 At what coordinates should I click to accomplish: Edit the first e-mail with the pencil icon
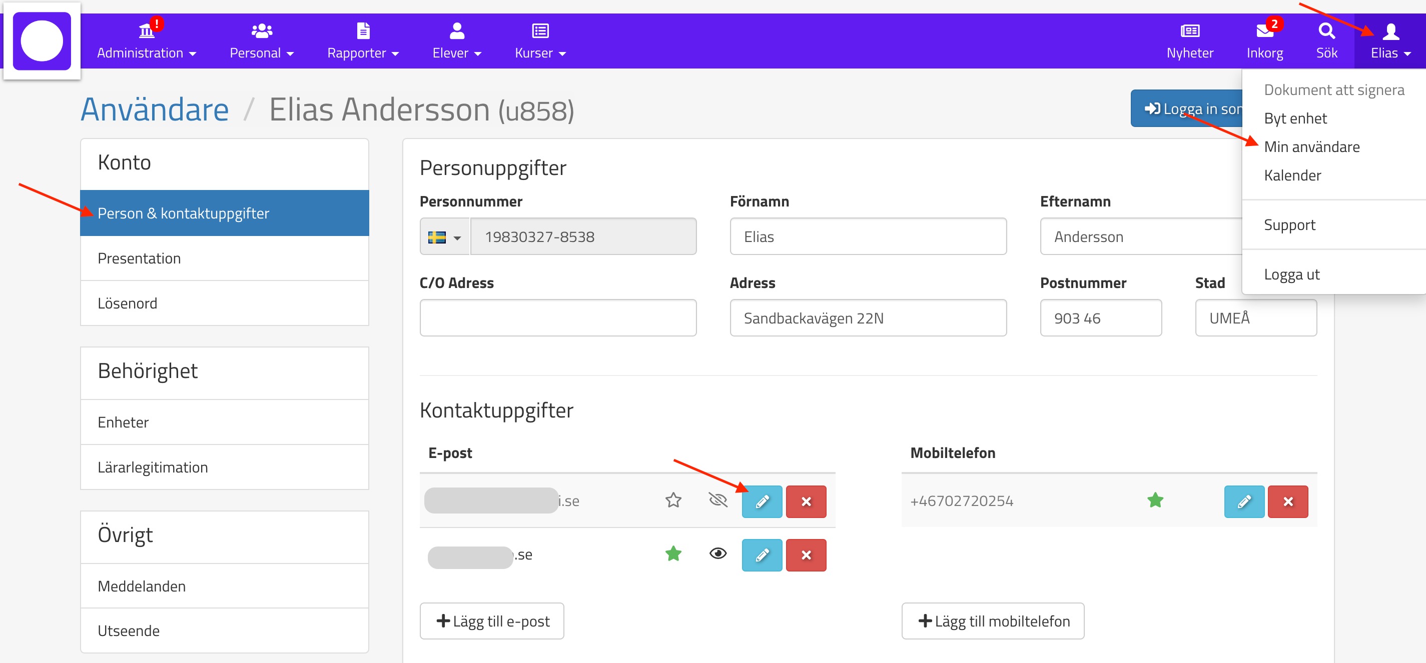tap(761, 501)
